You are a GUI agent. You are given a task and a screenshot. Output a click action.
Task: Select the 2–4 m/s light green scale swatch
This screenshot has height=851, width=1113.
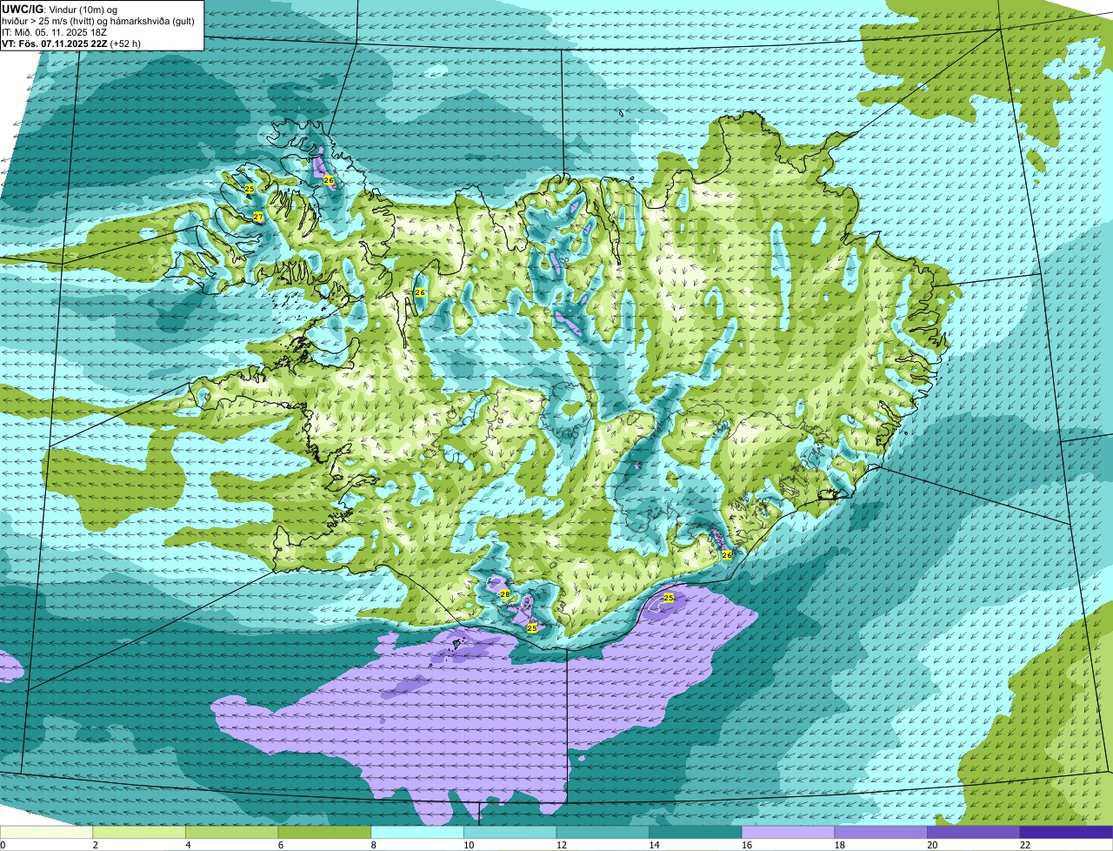pos(139,832)
